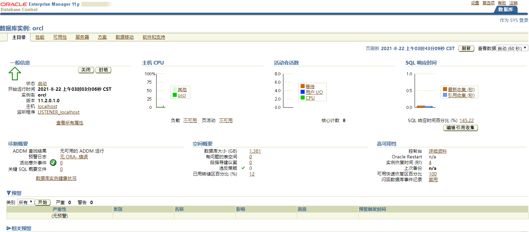Click the 编辑引用收集 button
The width and height of the screenshot is (529, 232).
pyautogui.click(x=461, y=128)
